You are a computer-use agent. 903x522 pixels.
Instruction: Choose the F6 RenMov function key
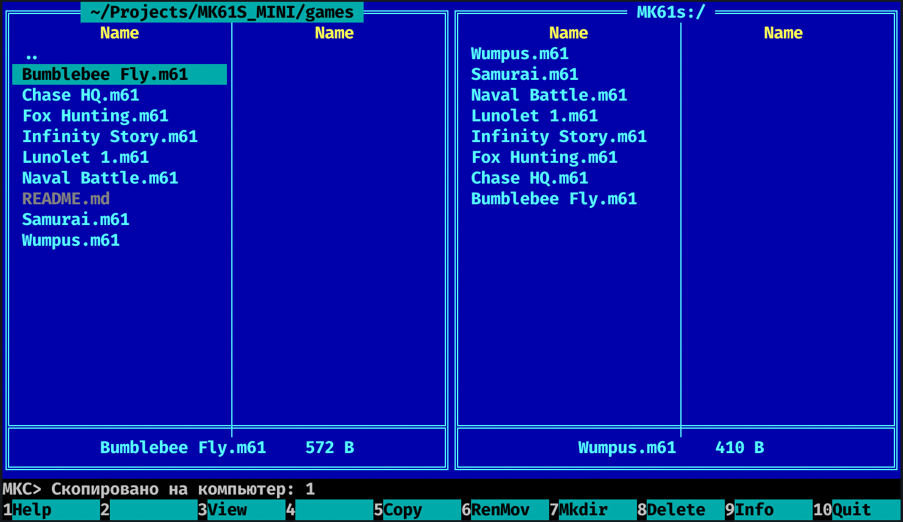pyautogui.click(x=505, y=510)
